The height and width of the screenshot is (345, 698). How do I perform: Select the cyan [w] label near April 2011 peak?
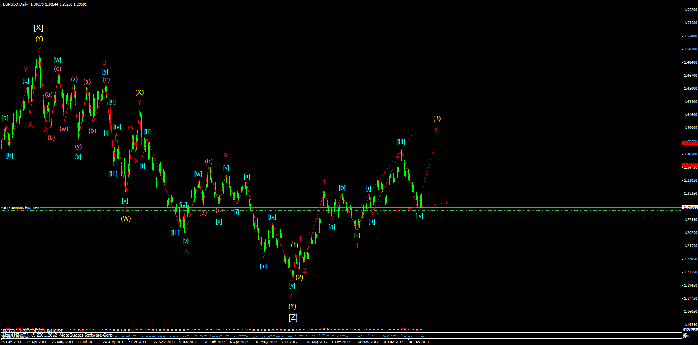click(58, 60)
